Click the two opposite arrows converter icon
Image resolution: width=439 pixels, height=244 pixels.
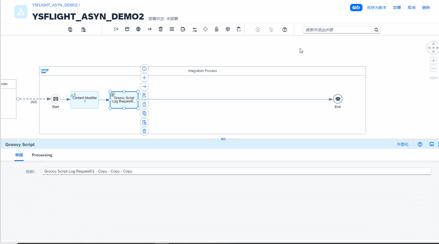195,29
